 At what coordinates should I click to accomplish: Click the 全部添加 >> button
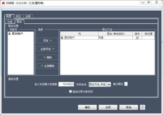47,49
